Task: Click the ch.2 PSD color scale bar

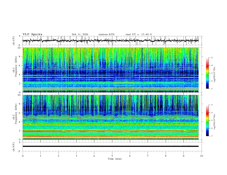Action: 208,120
